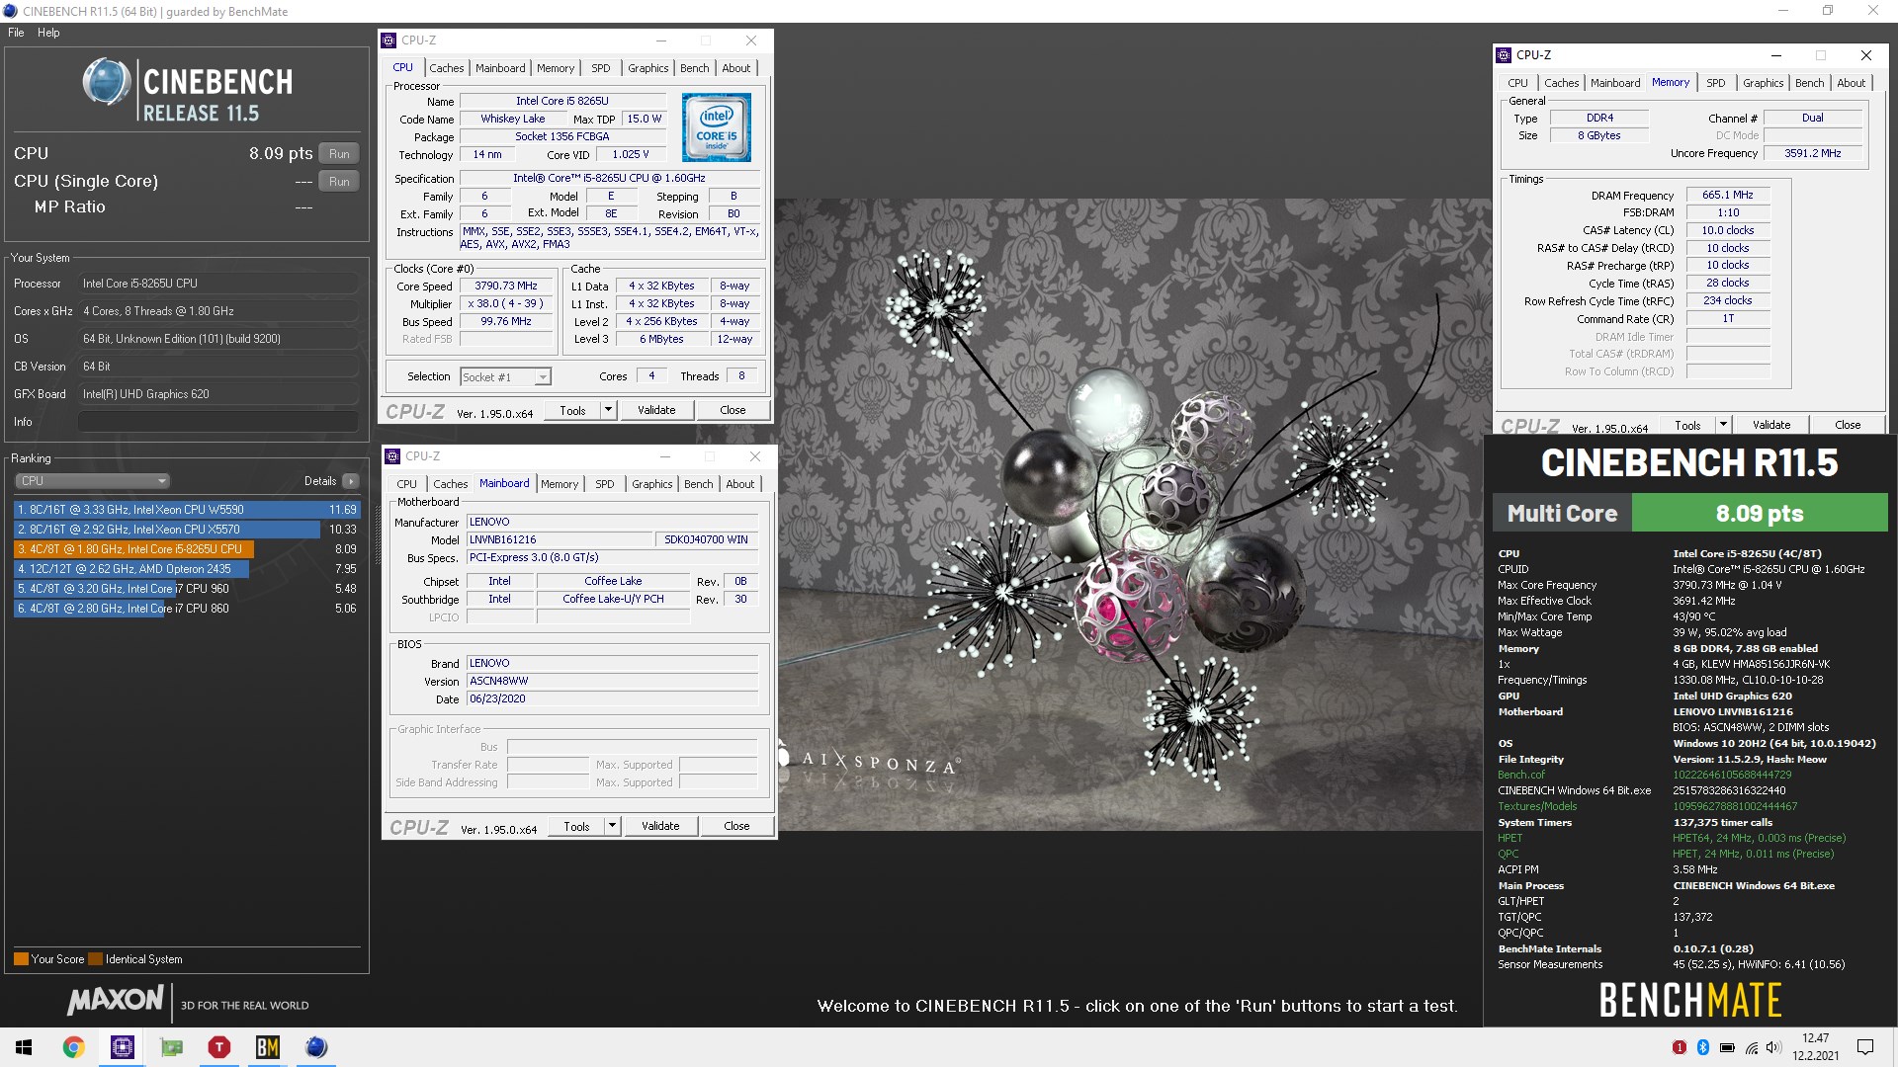Screen dimensions: 1898x1067
Task: Click the Multi Core label in BenchMate
Action: [1562, 514]
